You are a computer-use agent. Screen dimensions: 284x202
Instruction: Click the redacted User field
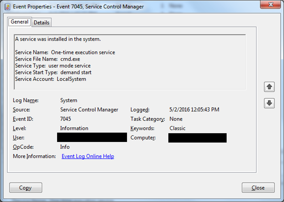(92, 137)
